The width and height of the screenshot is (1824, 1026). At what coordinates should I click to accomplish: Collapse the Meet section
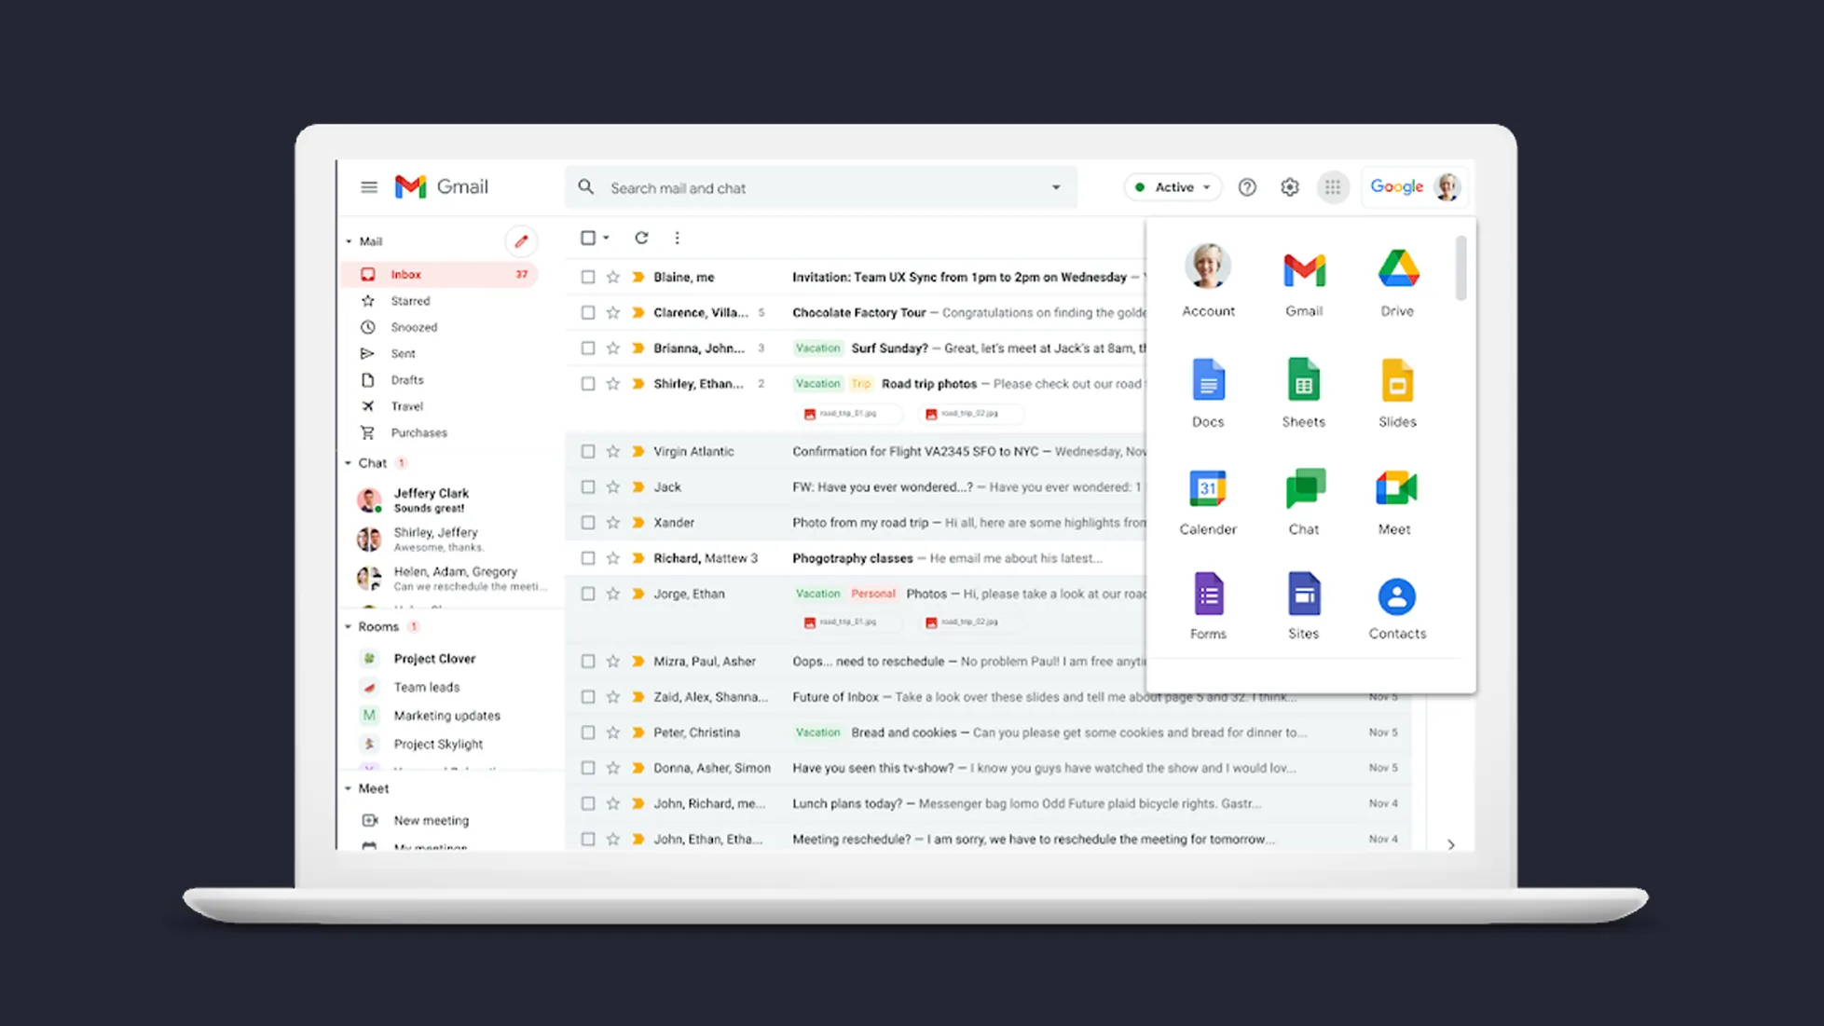point(349,788)
